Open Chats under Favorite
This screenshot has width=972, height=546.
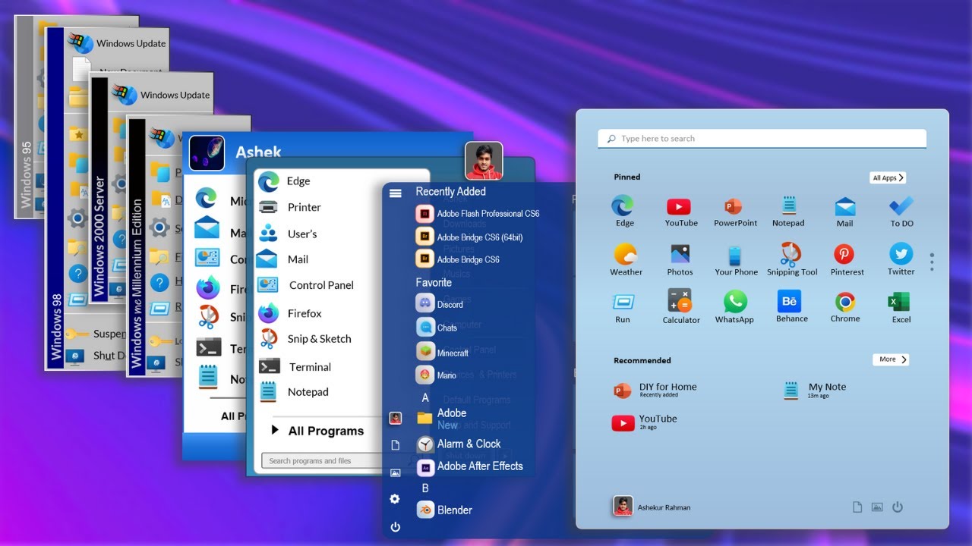click(437, 328)
